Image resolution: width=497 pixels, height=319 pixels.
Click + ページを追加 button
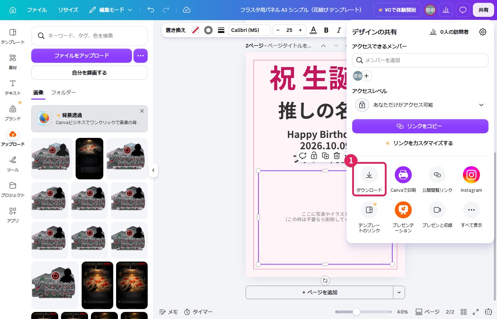pyautogui.click(x=319, y=292)
